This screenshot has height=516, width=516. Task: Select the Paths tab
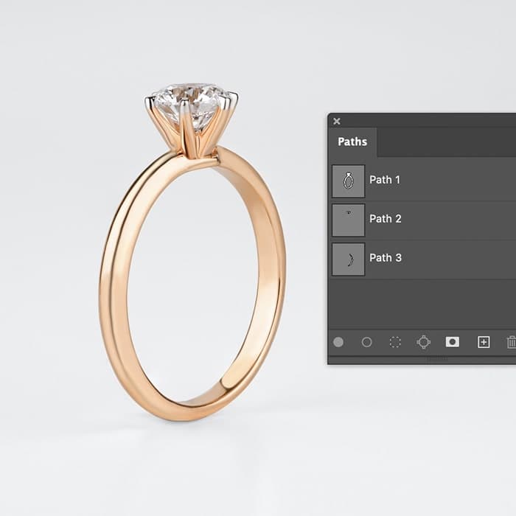pos(352,142)
